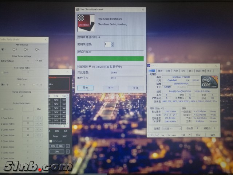233x175 pixels.
Task: Click the 关于 (About) button in Fritz benchmark
Action: (110, 88)
